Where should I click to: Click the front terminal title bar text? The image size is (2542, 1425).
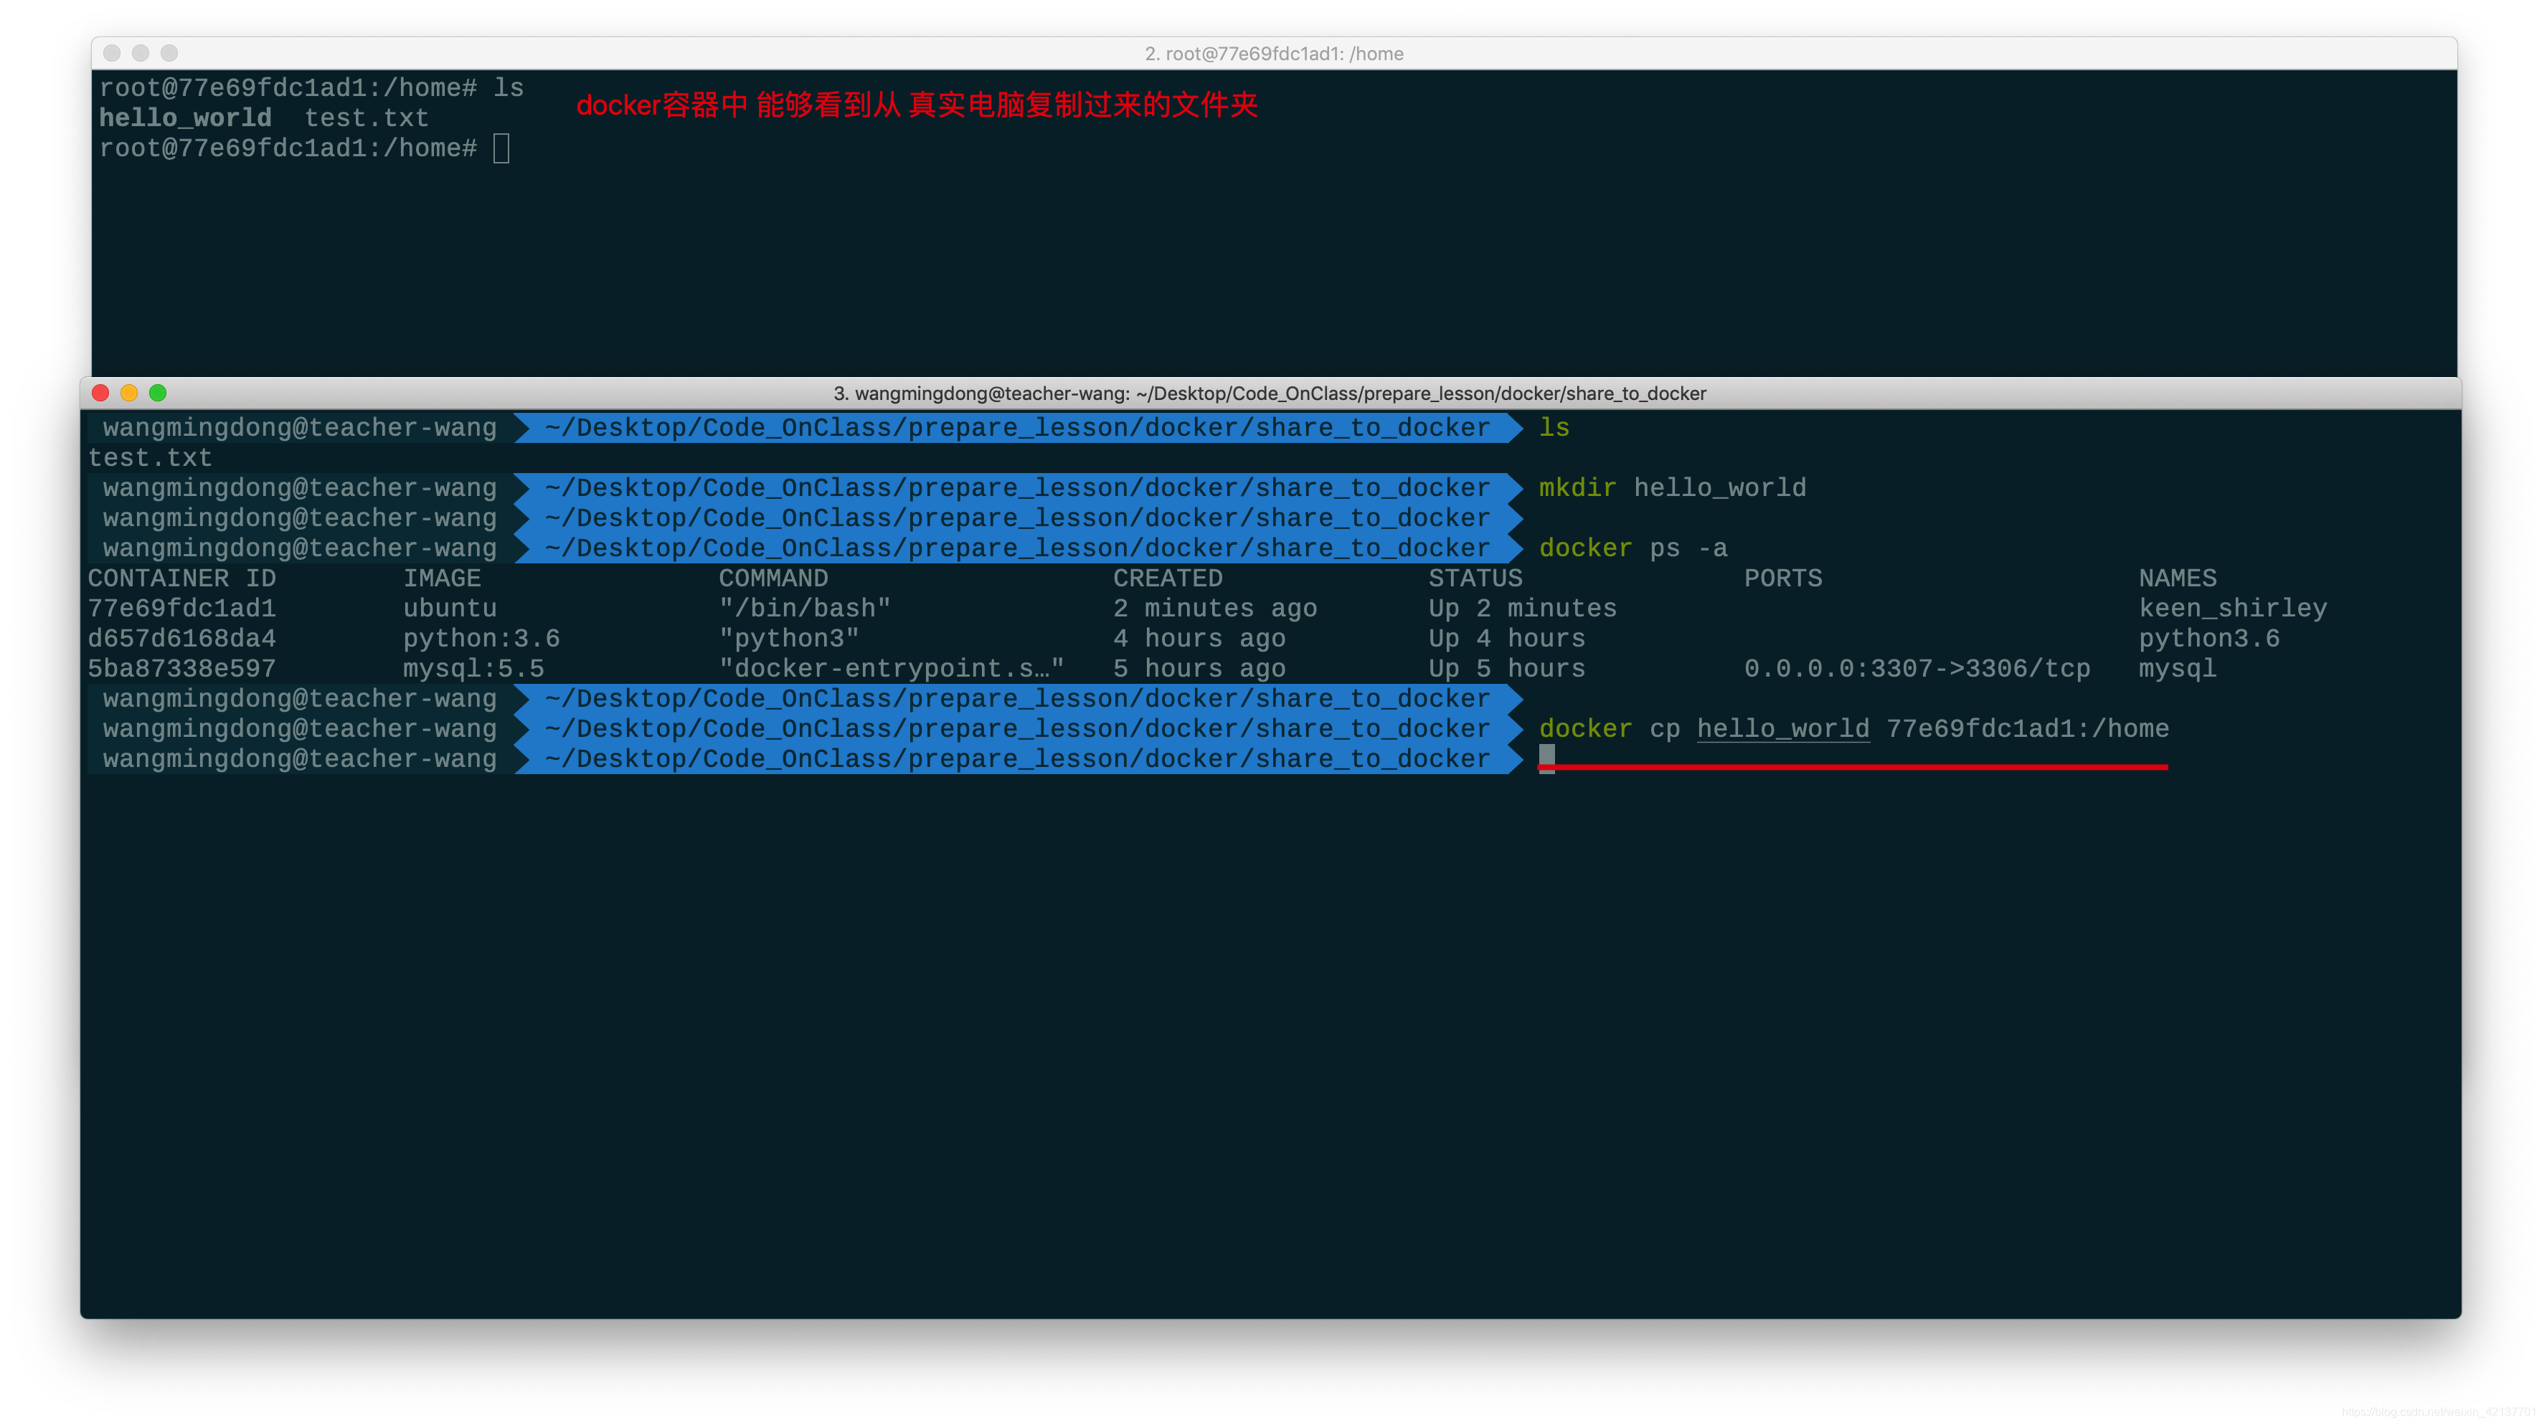click(1270, 394)
